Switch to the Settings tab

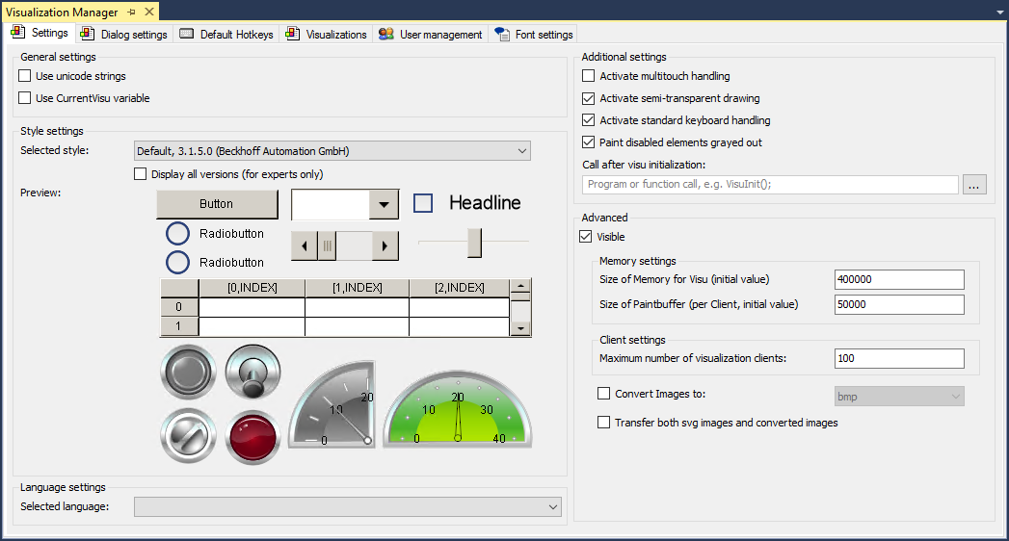pyautogui.click(x=40, y=33)
